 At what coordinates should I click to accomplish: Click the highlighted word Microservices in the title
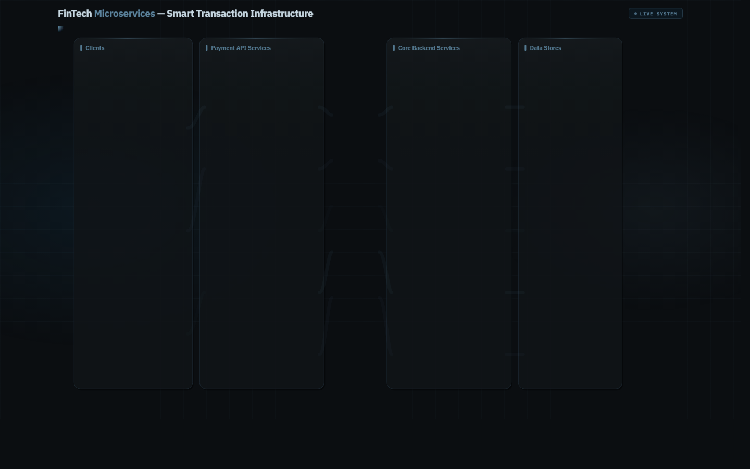point(124,14)
